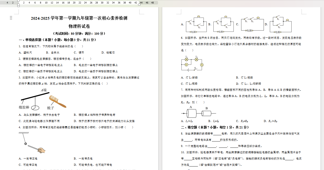Click option "A. 与头发摩擦时，梳子失去电子"
The image size is (324, 170).
coord(39,115)
